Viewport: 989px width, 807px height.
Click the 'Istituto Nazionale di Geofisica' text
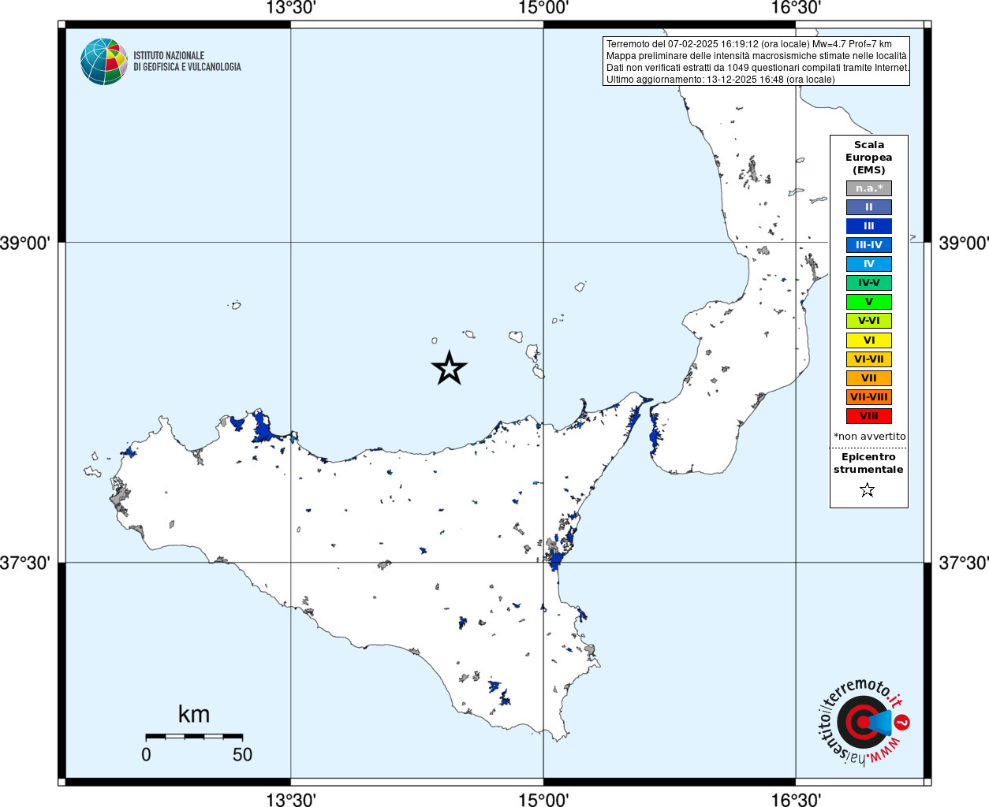pos(187,61)
